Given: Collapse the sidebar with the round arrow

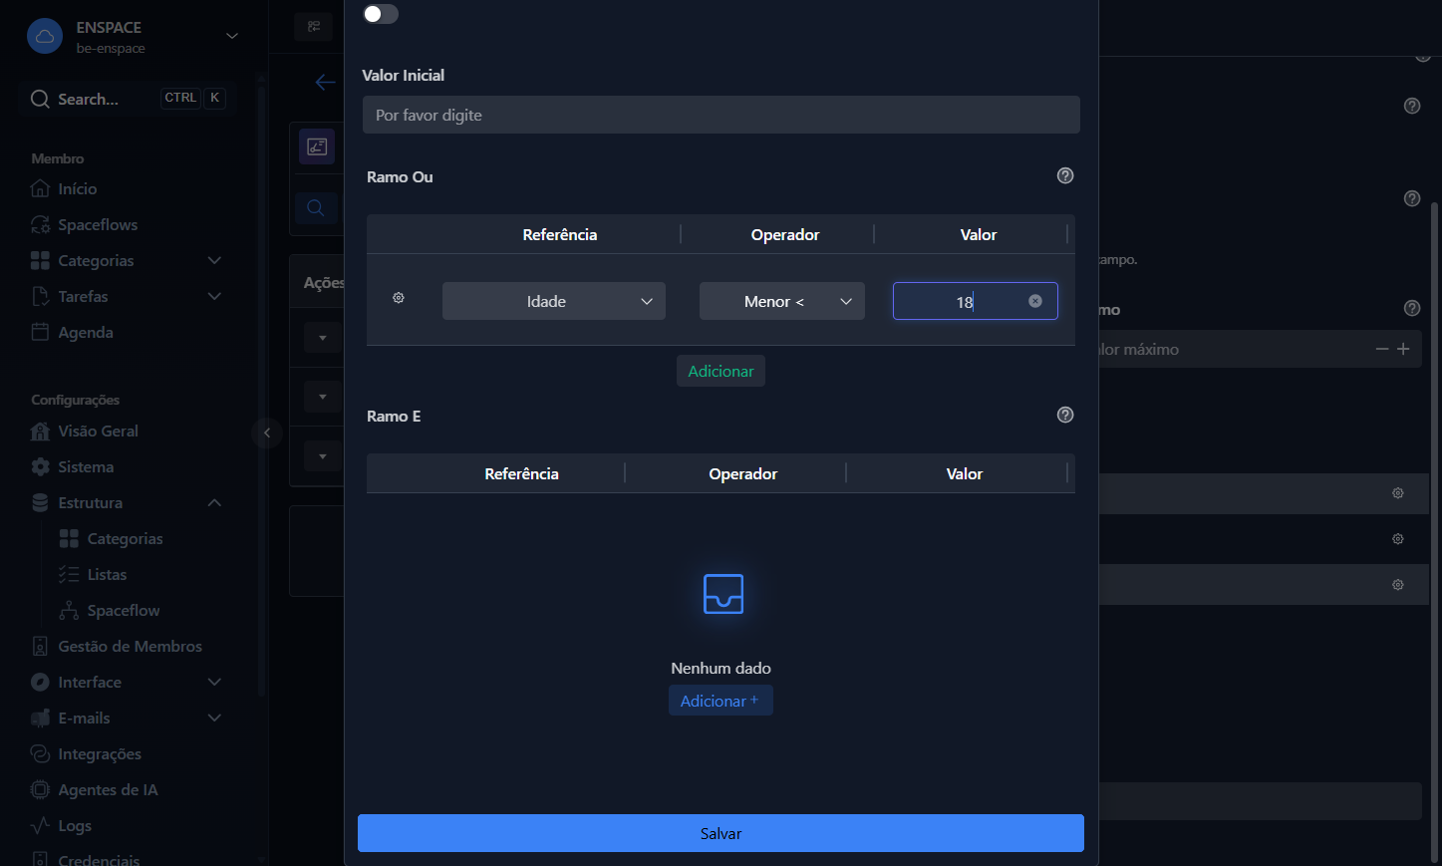Looking at the screenshot, I should [x=267, y=433].
